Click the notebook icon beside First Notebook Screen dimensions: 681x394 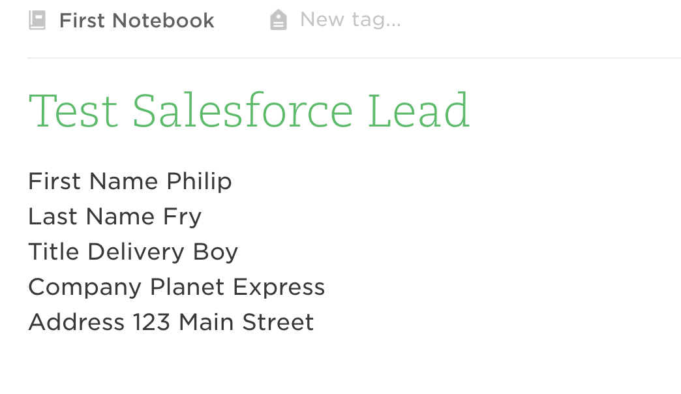(x=37, y=20)
